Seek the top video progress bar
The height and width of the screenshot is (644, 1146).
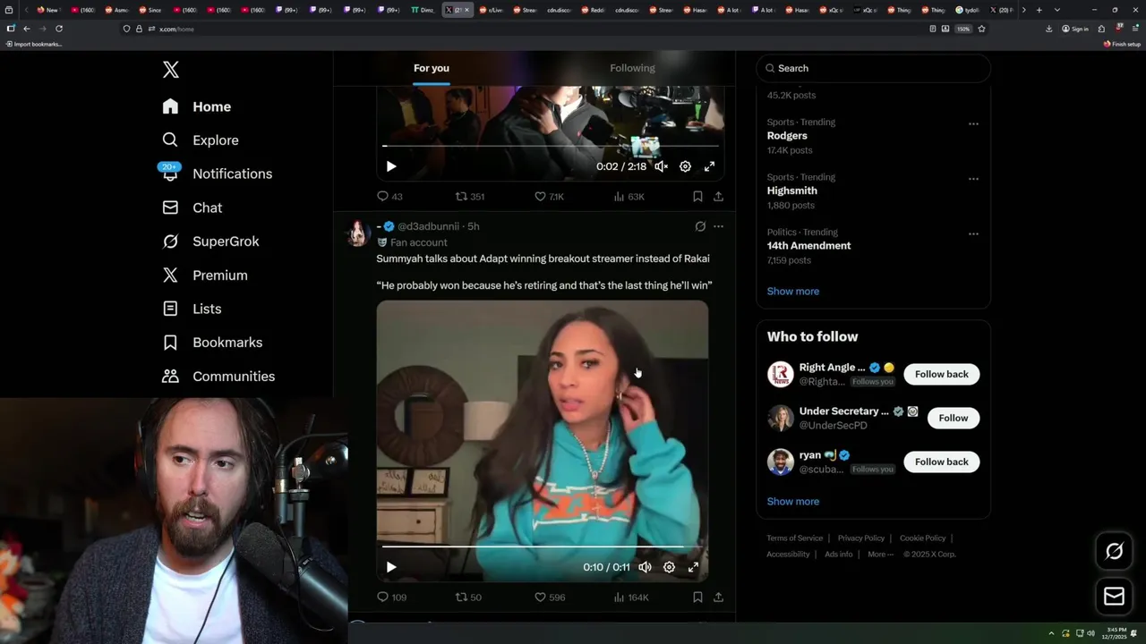551,145
